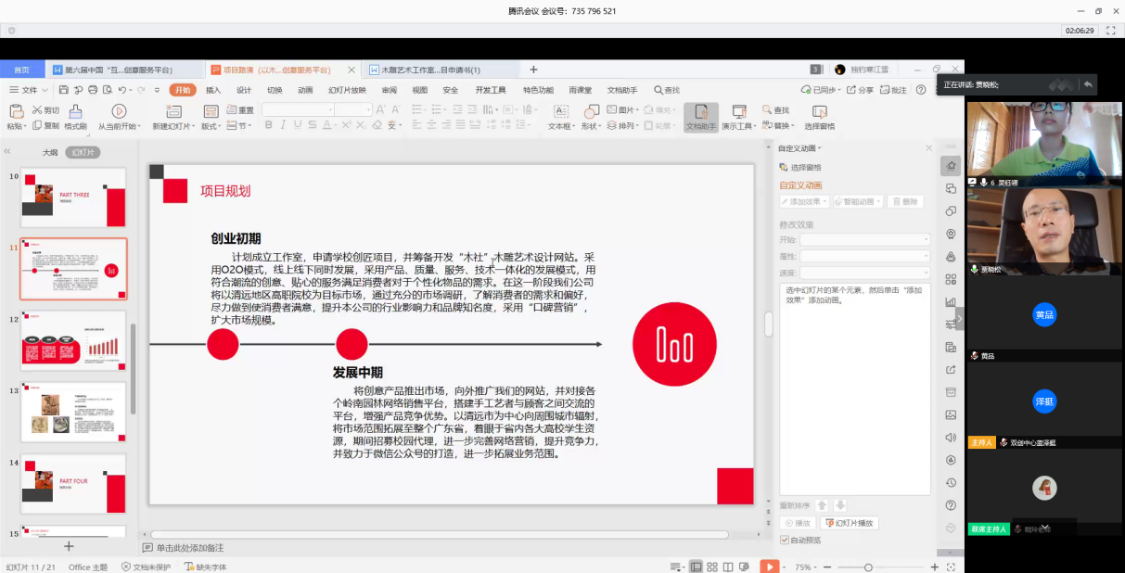Open reading view from status bar
Screen dimensions: 1125x573
[729, 567]
